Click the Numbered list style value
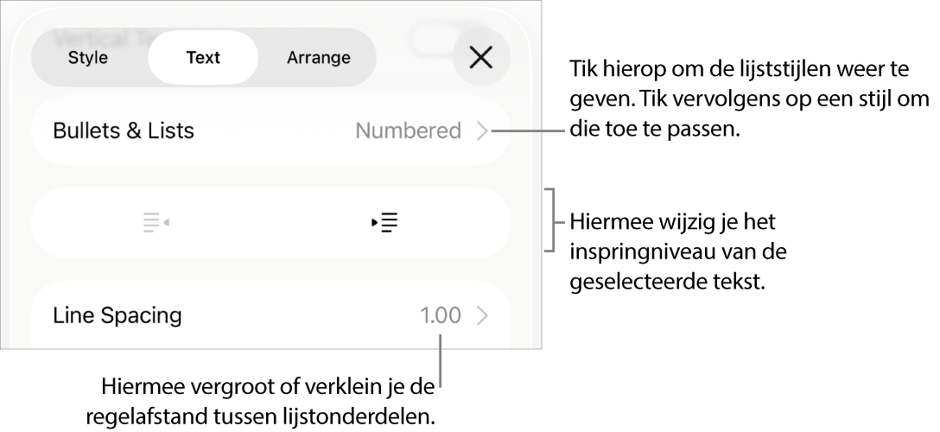 point(408,131)
